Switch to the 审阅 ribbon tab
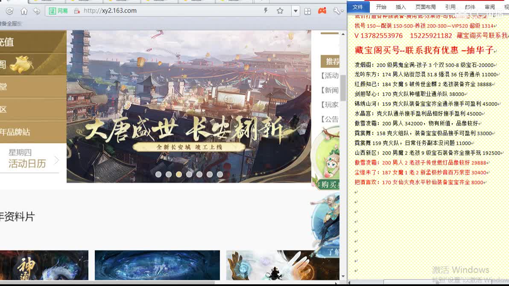The height and width of the screenshot is (286, 509). pyautogui.click(x=490, y=7)
